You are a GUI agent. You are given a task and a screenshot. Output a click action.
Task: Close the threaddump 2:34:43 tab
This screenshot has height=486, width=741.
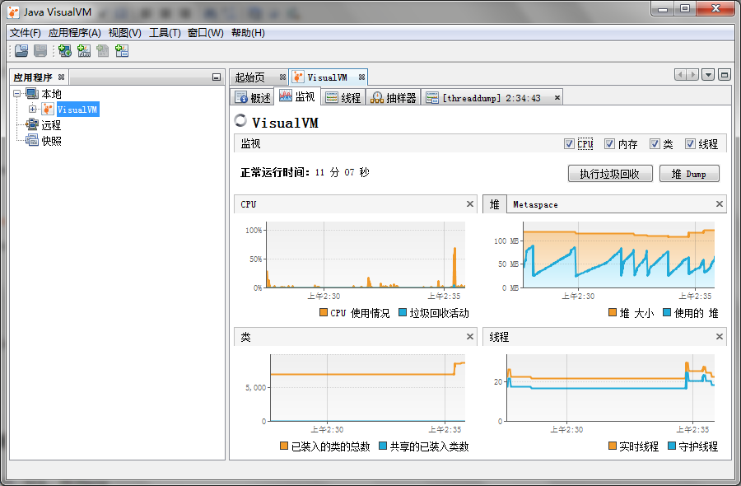[x=557, y=98]
